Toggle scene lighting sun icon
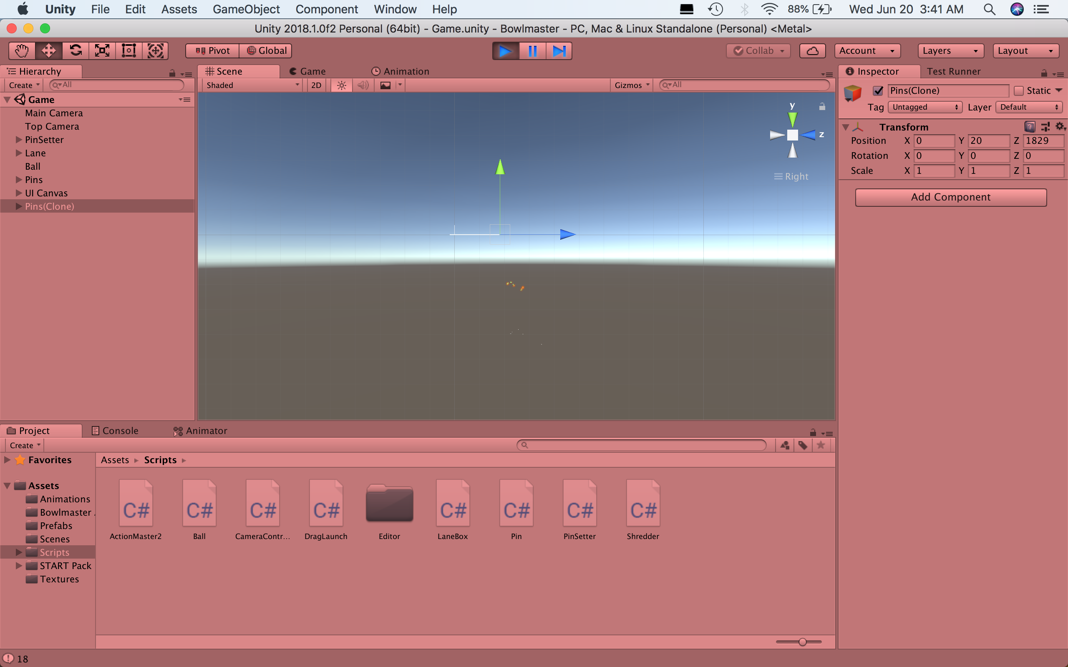 [x=341, y=85]
